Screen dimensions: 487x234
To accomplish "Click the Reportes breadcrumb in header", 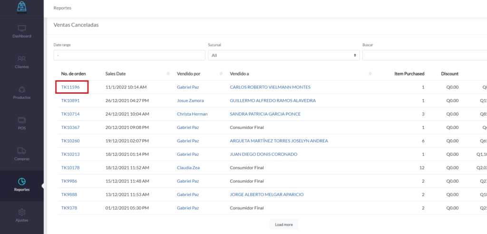I will point(63,8).
